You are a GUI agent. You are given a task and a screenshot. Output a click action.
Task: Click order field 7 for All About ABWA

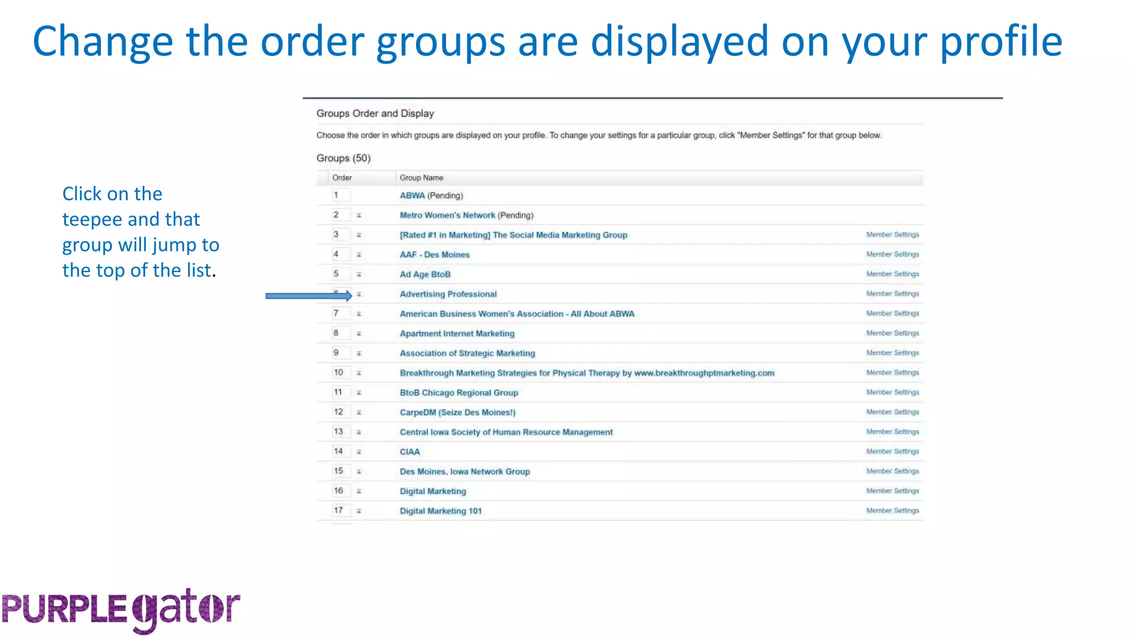(x=341, y=314)
